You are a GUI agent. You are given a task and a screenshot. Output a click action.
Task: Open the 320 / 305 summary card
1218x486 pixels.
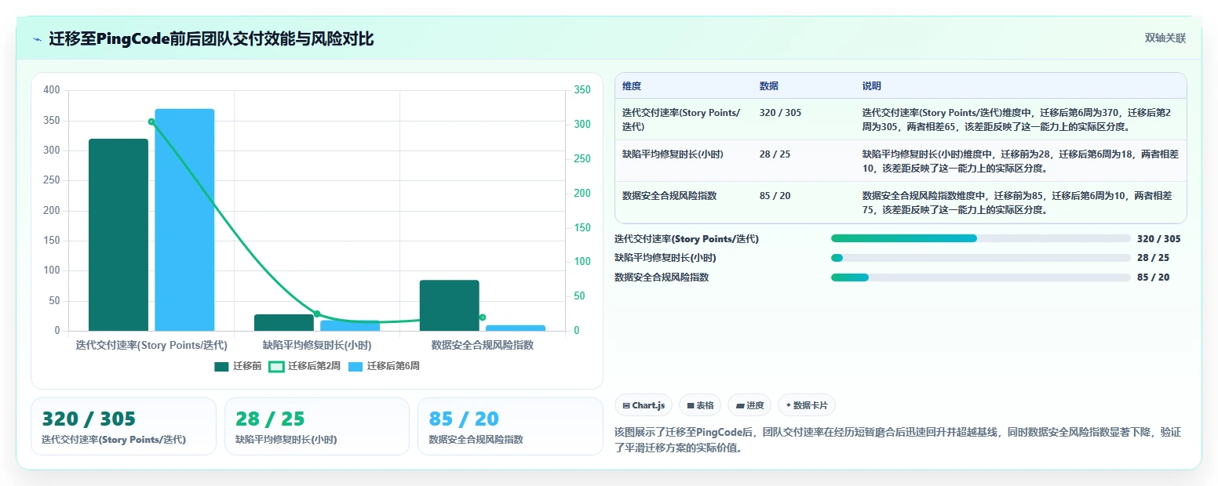pos(123,426)
